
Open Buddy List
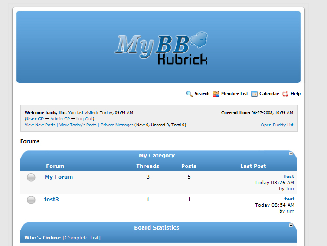277,125
